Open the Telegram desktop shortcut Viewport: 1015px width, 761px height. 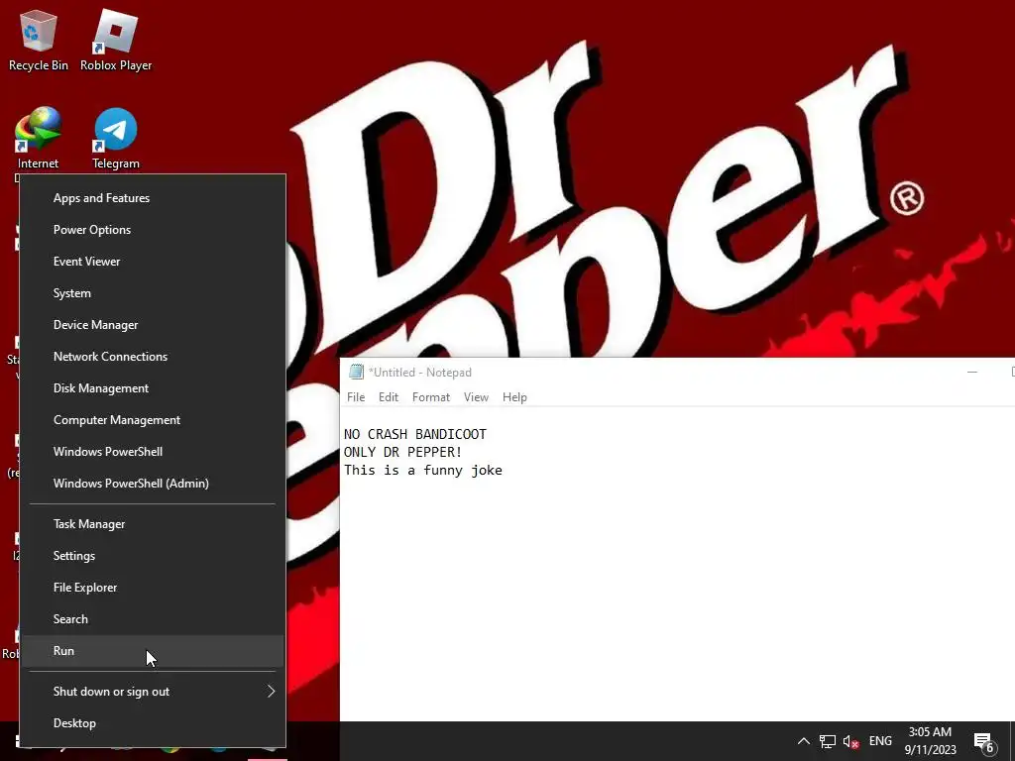pos(116,137)
